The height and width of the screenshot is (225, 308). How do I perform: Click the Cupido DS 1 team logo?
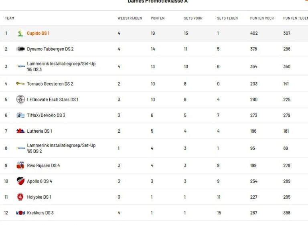20,34
